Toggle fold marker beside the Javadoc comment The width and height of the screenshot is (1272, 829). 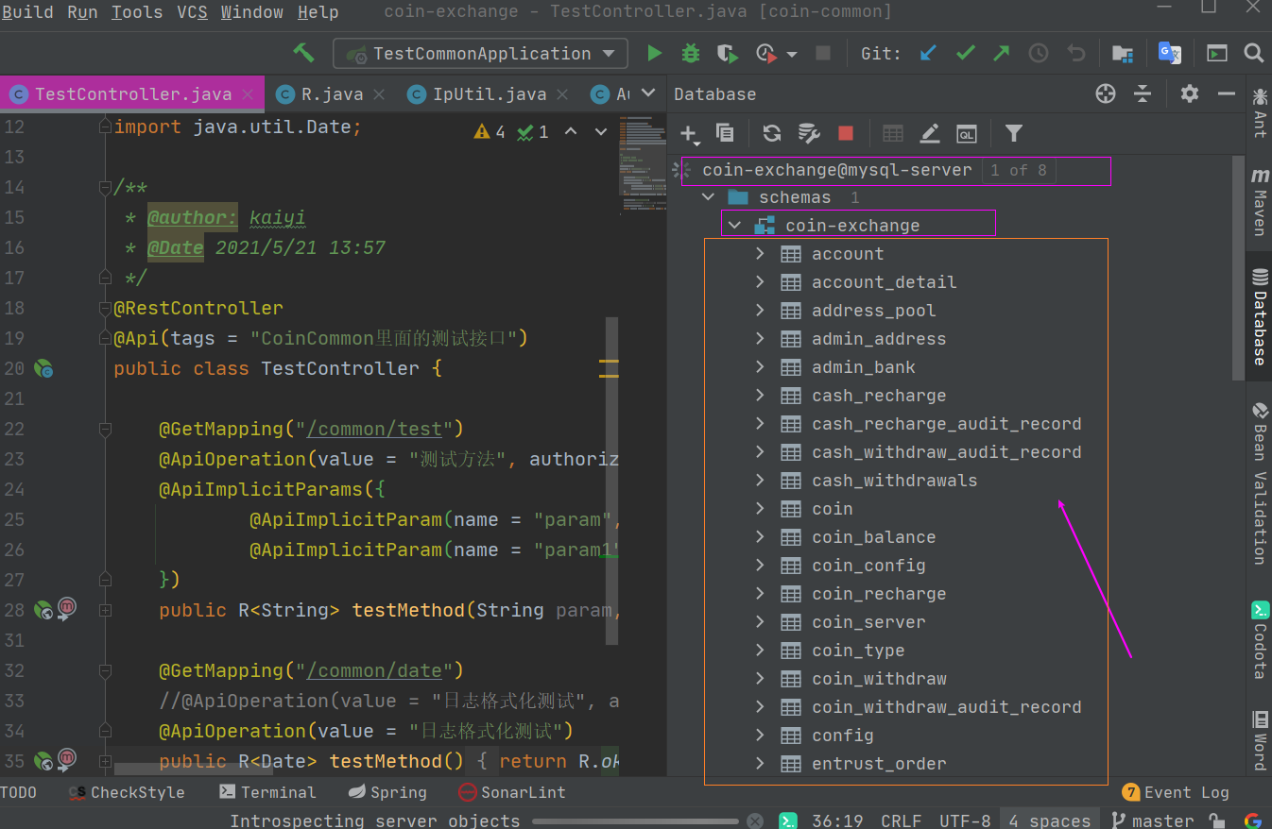click(106, 188)
